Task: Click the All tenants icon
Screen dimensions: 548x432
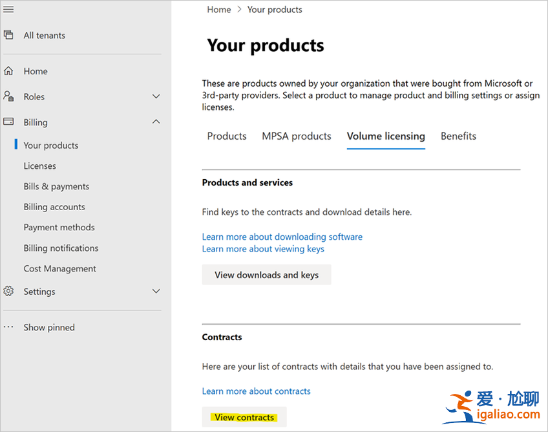Action: tap(8, 35)
